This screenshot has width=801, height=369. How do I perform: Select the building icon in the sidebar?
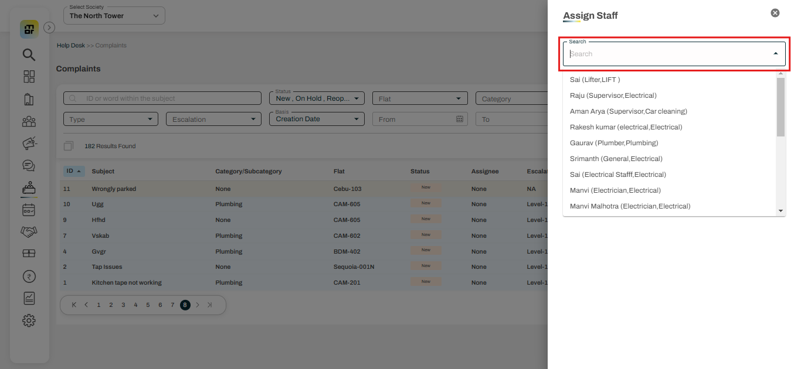[x=29, y=98]
